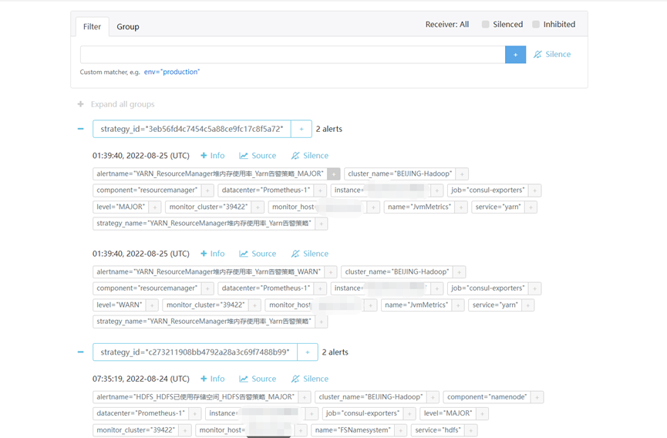Show Info for the YARN MAJOR alert

click(x=213, y=156)
